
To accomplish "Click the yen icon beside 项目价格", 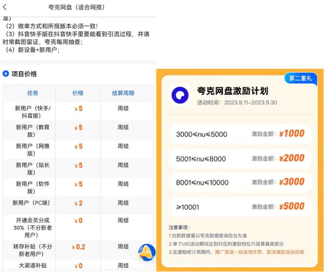I will [x=6, y=74].
